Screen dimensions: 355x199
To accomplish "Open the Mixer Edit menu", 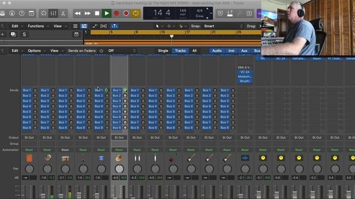I will click(x=15, y=51).
